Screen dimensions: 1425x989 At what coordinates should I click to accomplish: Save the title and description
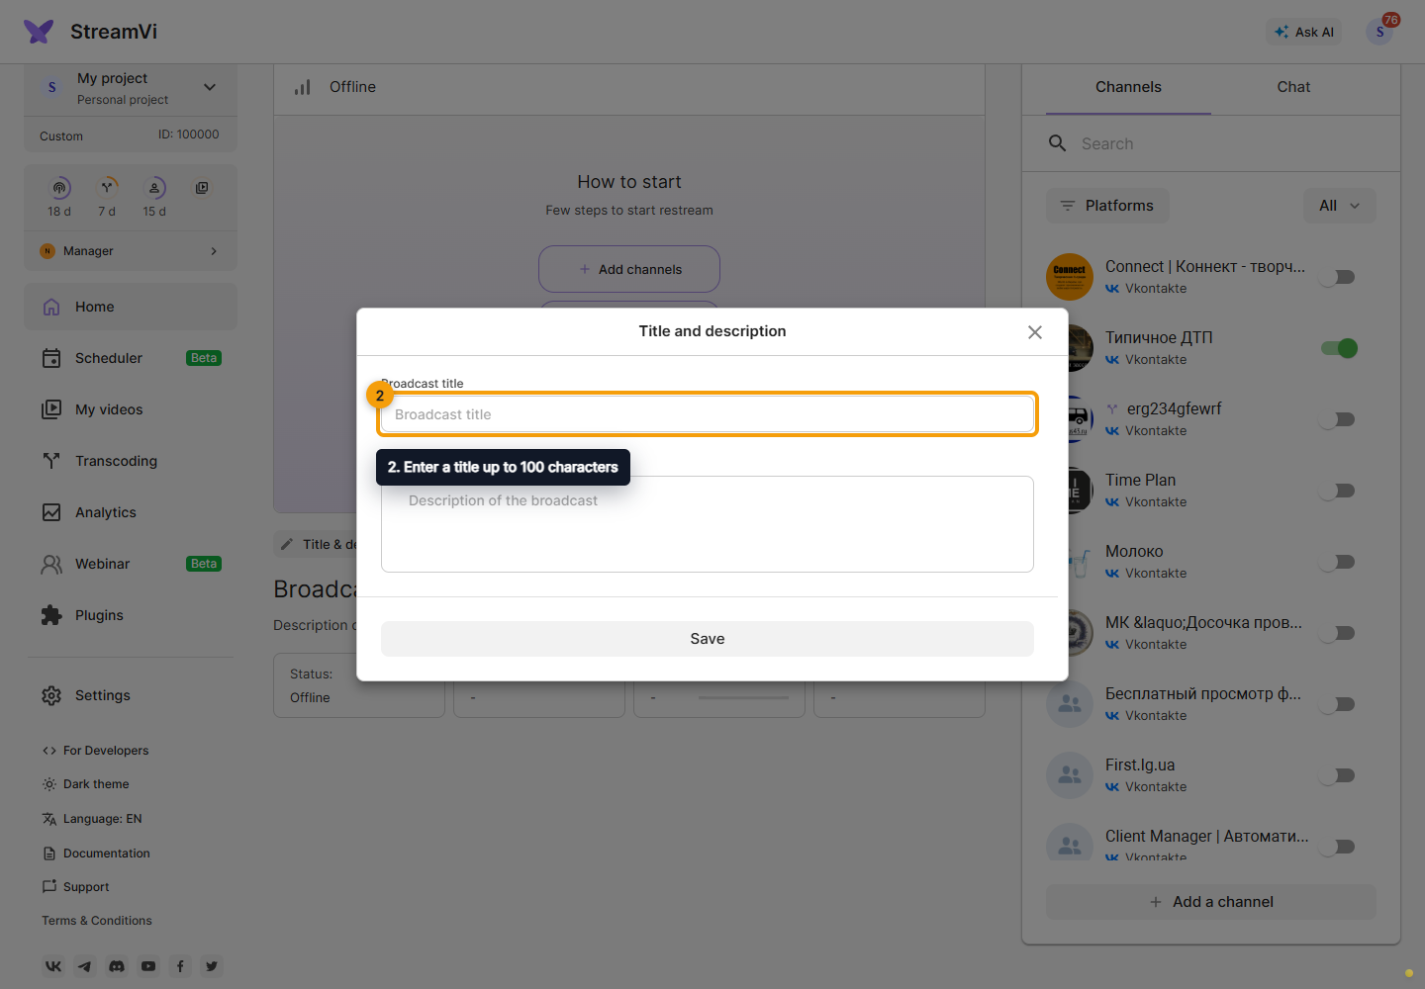click(708, 639)
